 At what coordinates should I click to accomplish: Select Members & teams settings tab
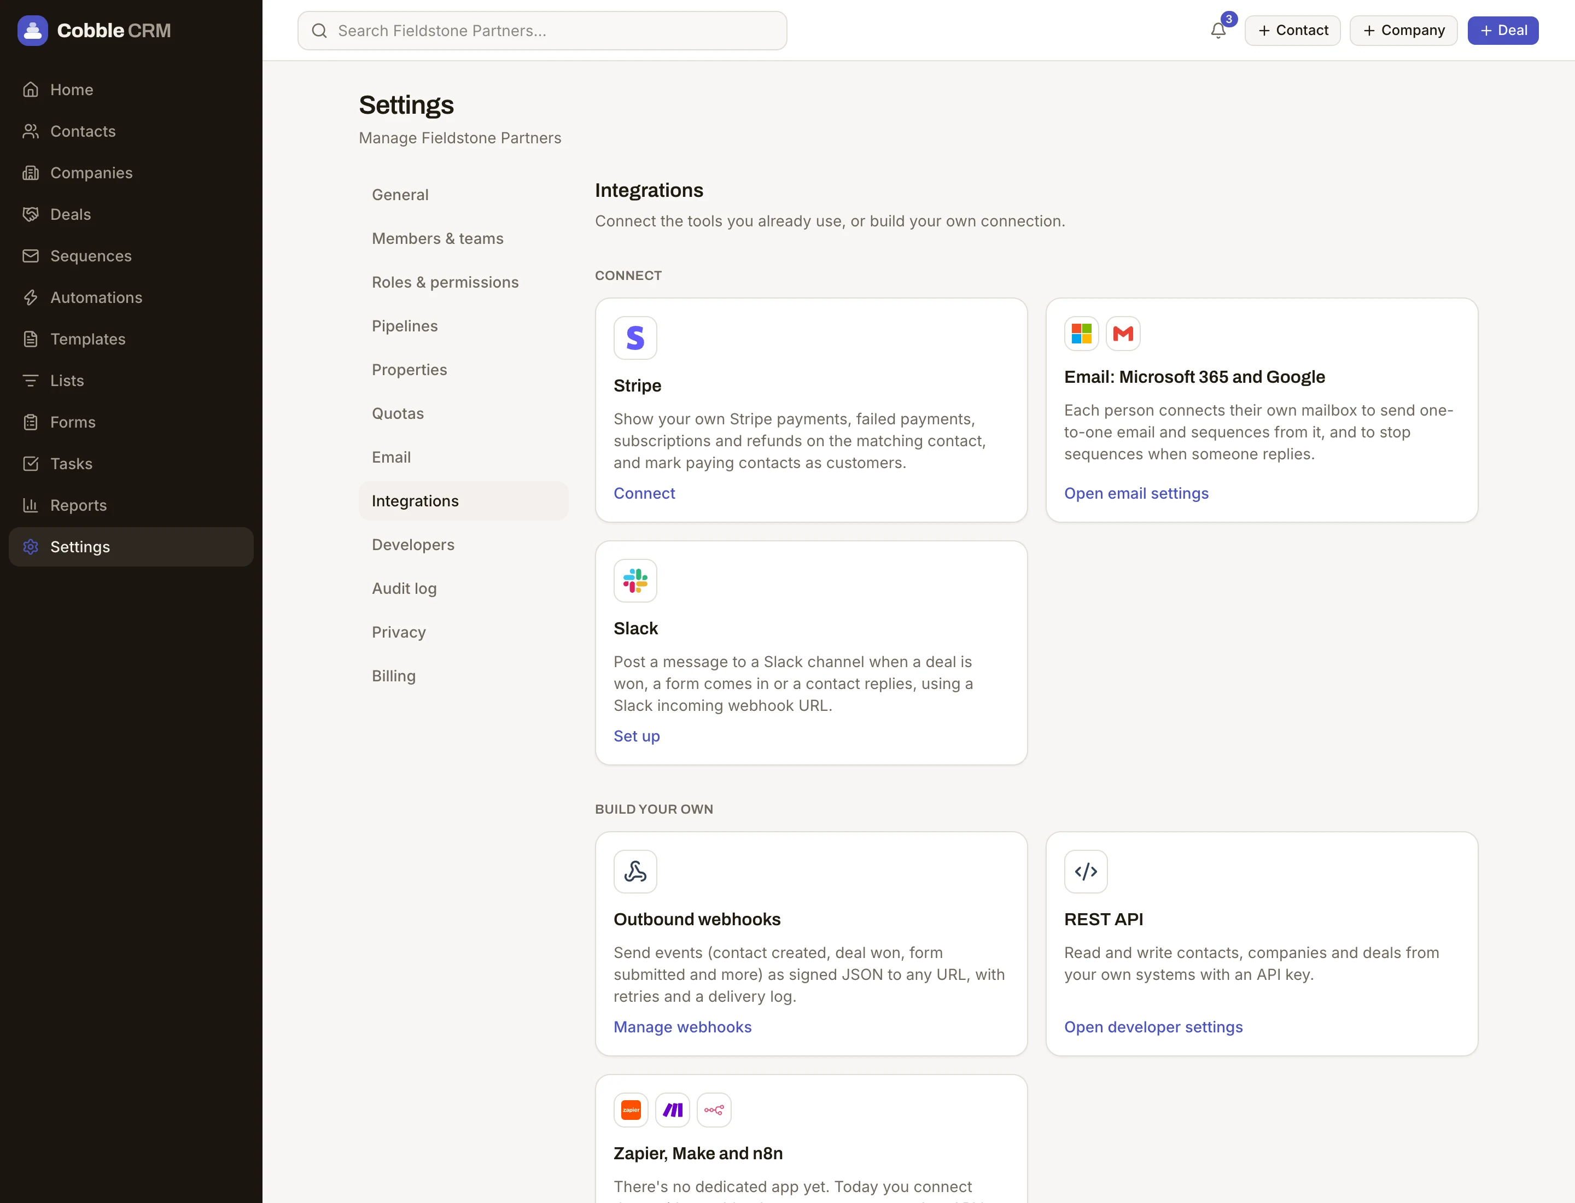463,238
